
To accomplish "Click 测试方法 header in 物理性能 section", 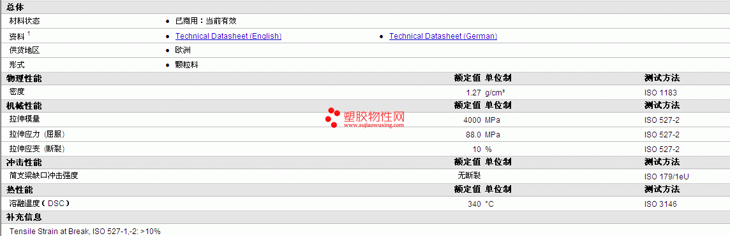I will 662,78.
